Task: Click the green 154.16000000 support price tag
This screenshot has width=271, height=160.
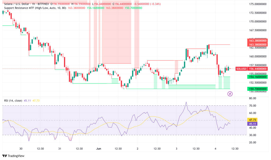Action: tap(258, 77)
